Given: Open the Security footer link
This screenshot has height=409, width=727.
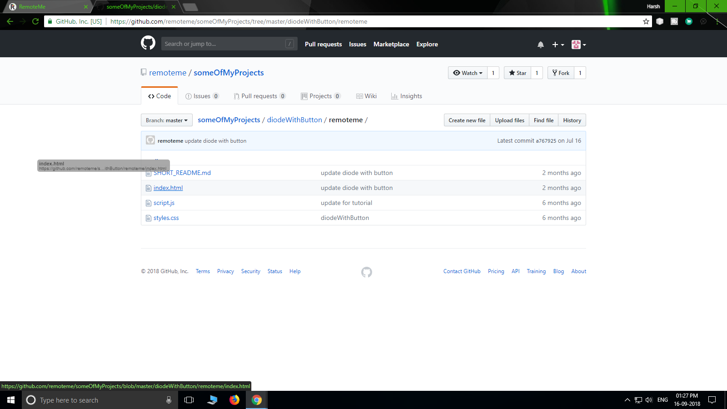Looking at the screenshot, I should [x=251, y=271].
